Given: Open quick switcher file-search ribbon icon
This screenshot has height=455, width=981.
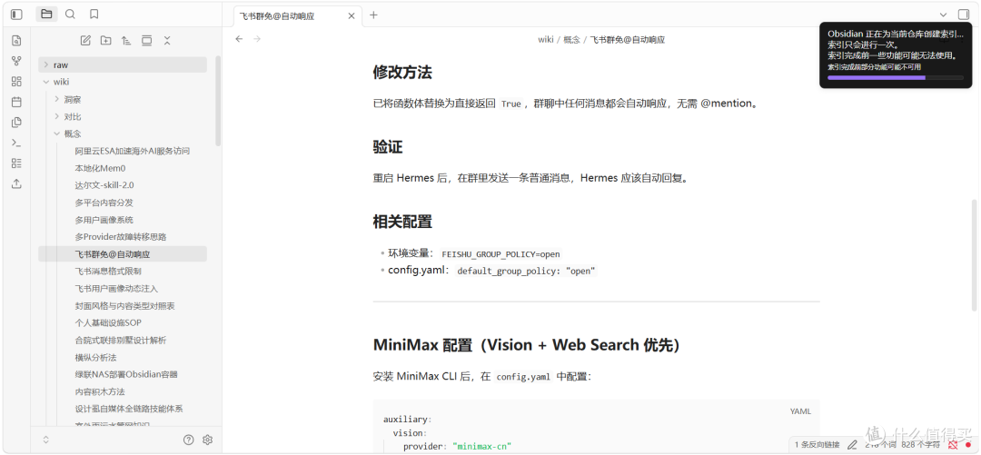Looking at the screenshot, I should point(17,41).
